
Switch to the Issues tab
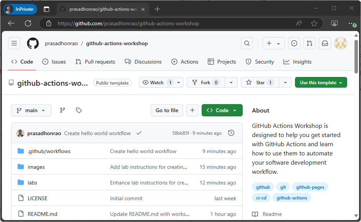point(54,62)
